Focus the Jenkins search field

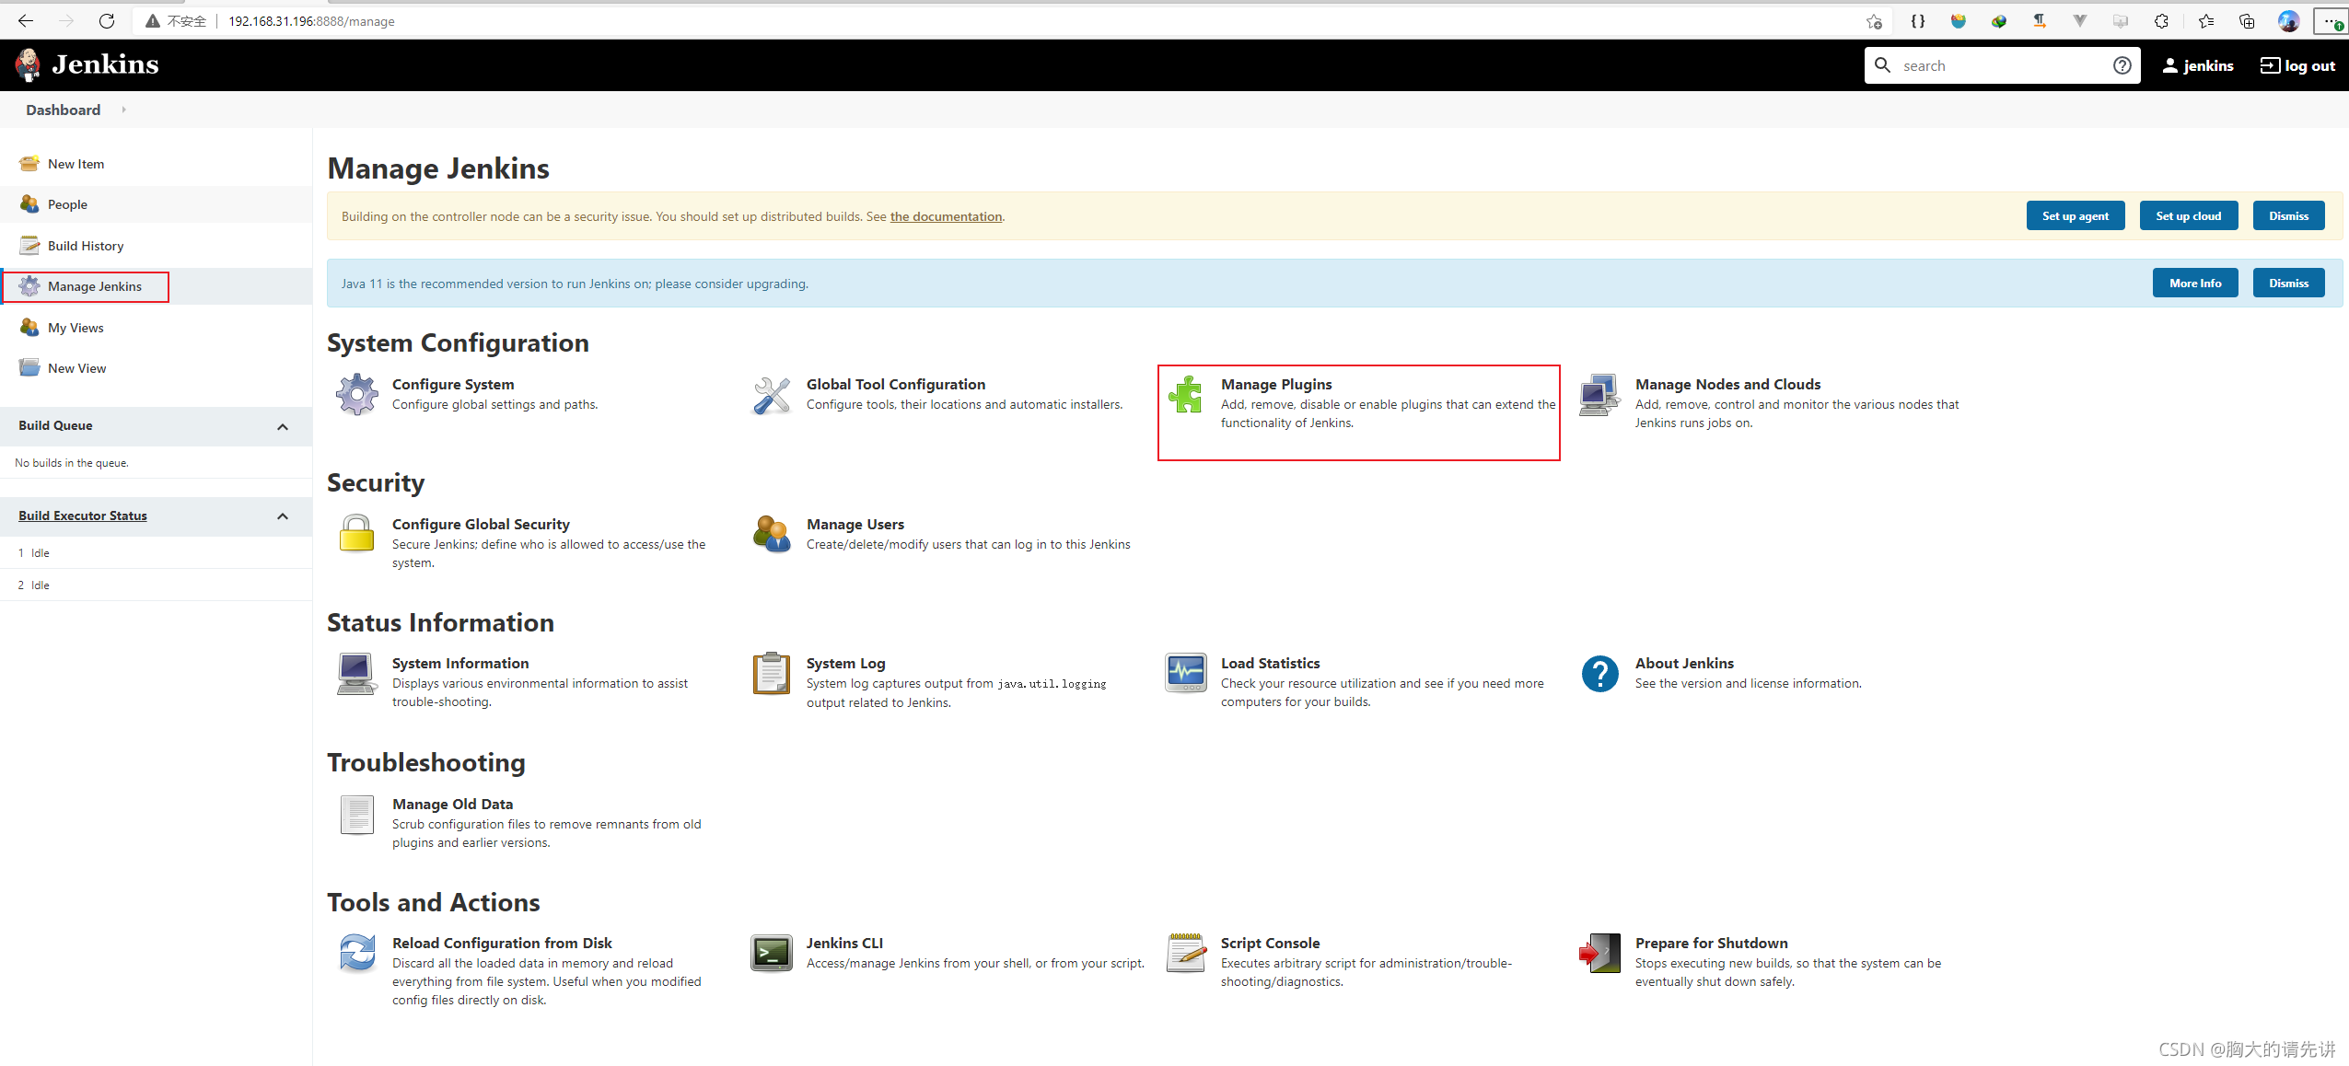coord(2003,65)
